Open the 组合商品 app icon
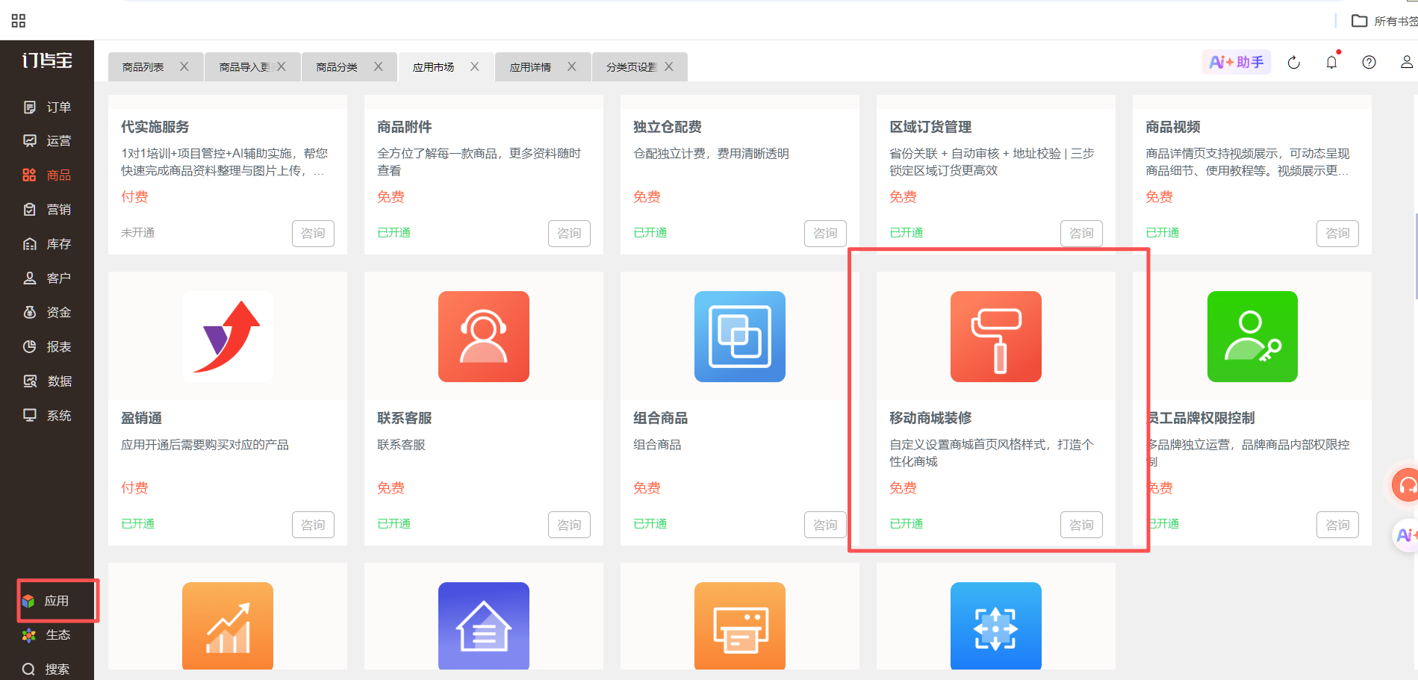Viewport: 1418px width, 680px height. (x=740, y=337)
